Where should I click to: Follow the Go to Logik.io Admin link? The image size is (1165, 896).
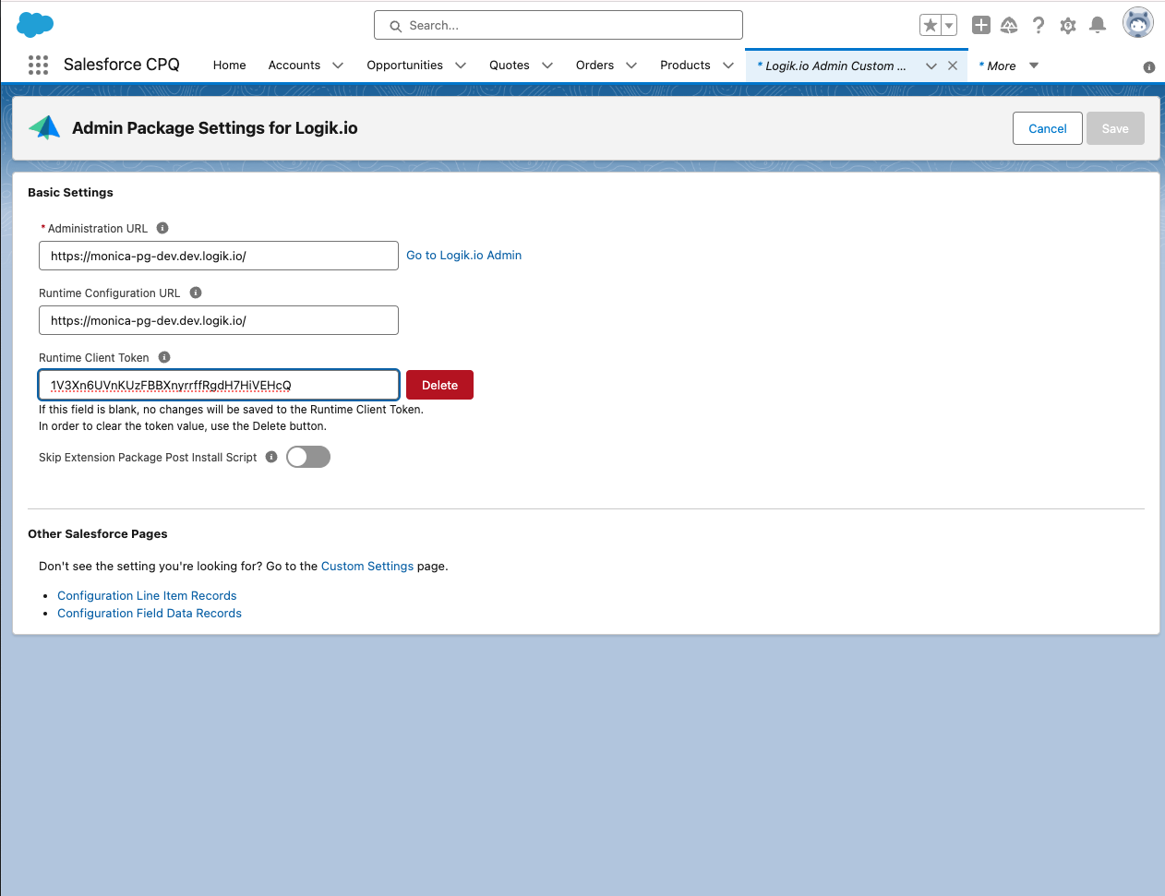click(463, 256)
